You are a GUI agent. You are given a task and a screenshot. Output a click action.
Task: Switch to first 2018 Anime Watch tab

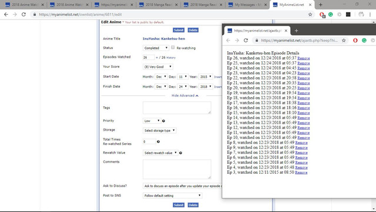point(25,5)
